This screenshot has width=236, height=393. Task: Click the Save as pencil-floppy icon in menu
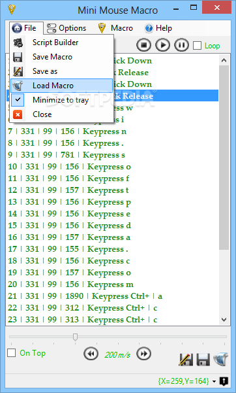pyautogui.click(x=18, y=71)
